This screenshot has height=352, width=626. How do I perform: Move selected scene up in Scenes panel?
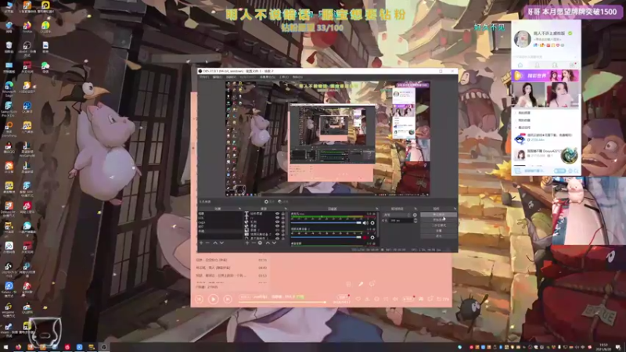coord(215,243)
